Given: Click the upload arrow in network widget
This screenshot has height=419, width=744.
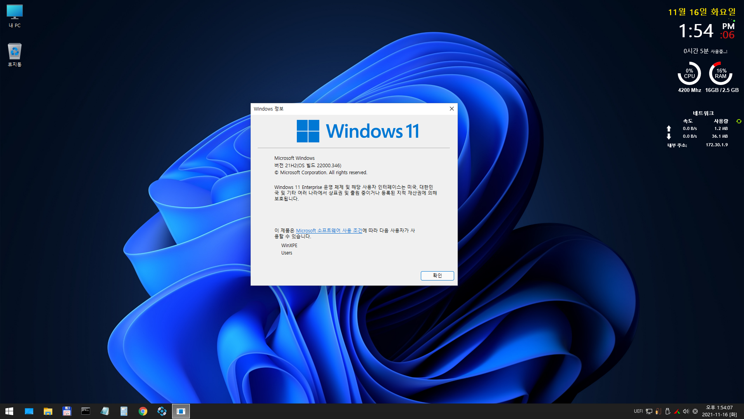Looking at the screenshot, I should coord(669,128).
